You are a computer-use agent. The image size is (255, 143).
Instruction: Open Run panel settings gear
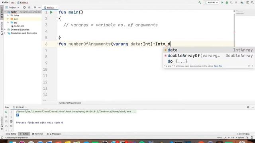coord(248,107)
